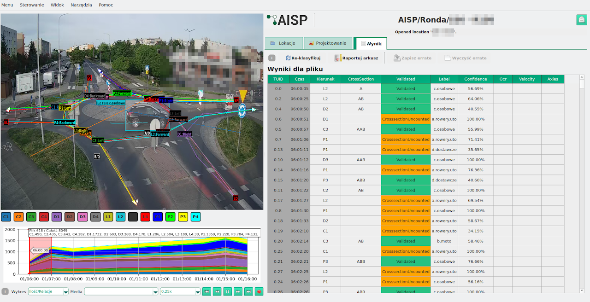Click Raportuj arkusz to export the report
Screen dimensions: 590x302
click(356, 58)
